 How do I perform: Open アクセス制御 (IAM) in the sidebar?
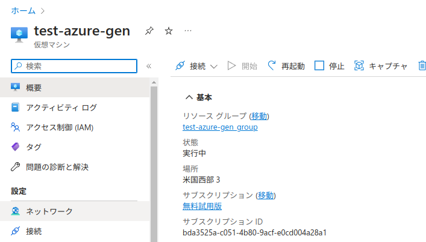[75, 127]
